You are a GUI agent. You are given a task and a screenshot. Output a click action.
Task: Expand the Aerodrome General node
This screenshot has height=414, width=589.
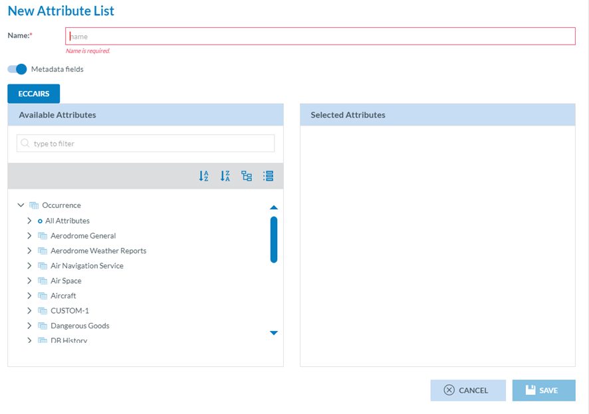click(x=29, y=236)
